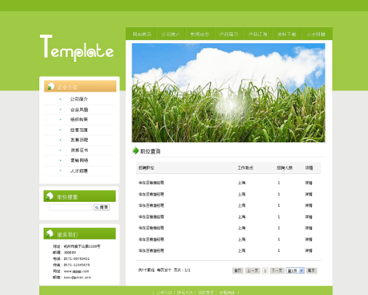Open 网站首页 in the top navigation
This screenshot has height=295, width=368.
142,34
